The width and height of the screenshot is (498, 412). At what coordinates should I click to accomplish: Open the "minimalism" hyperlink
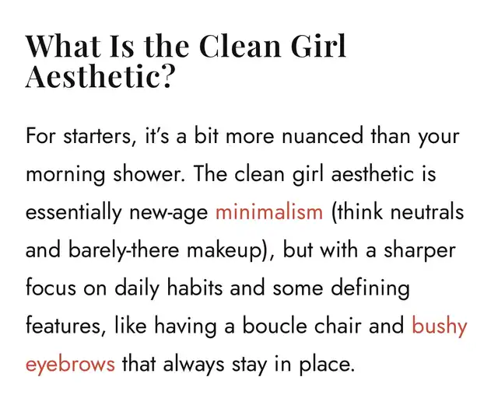point(268,211)
